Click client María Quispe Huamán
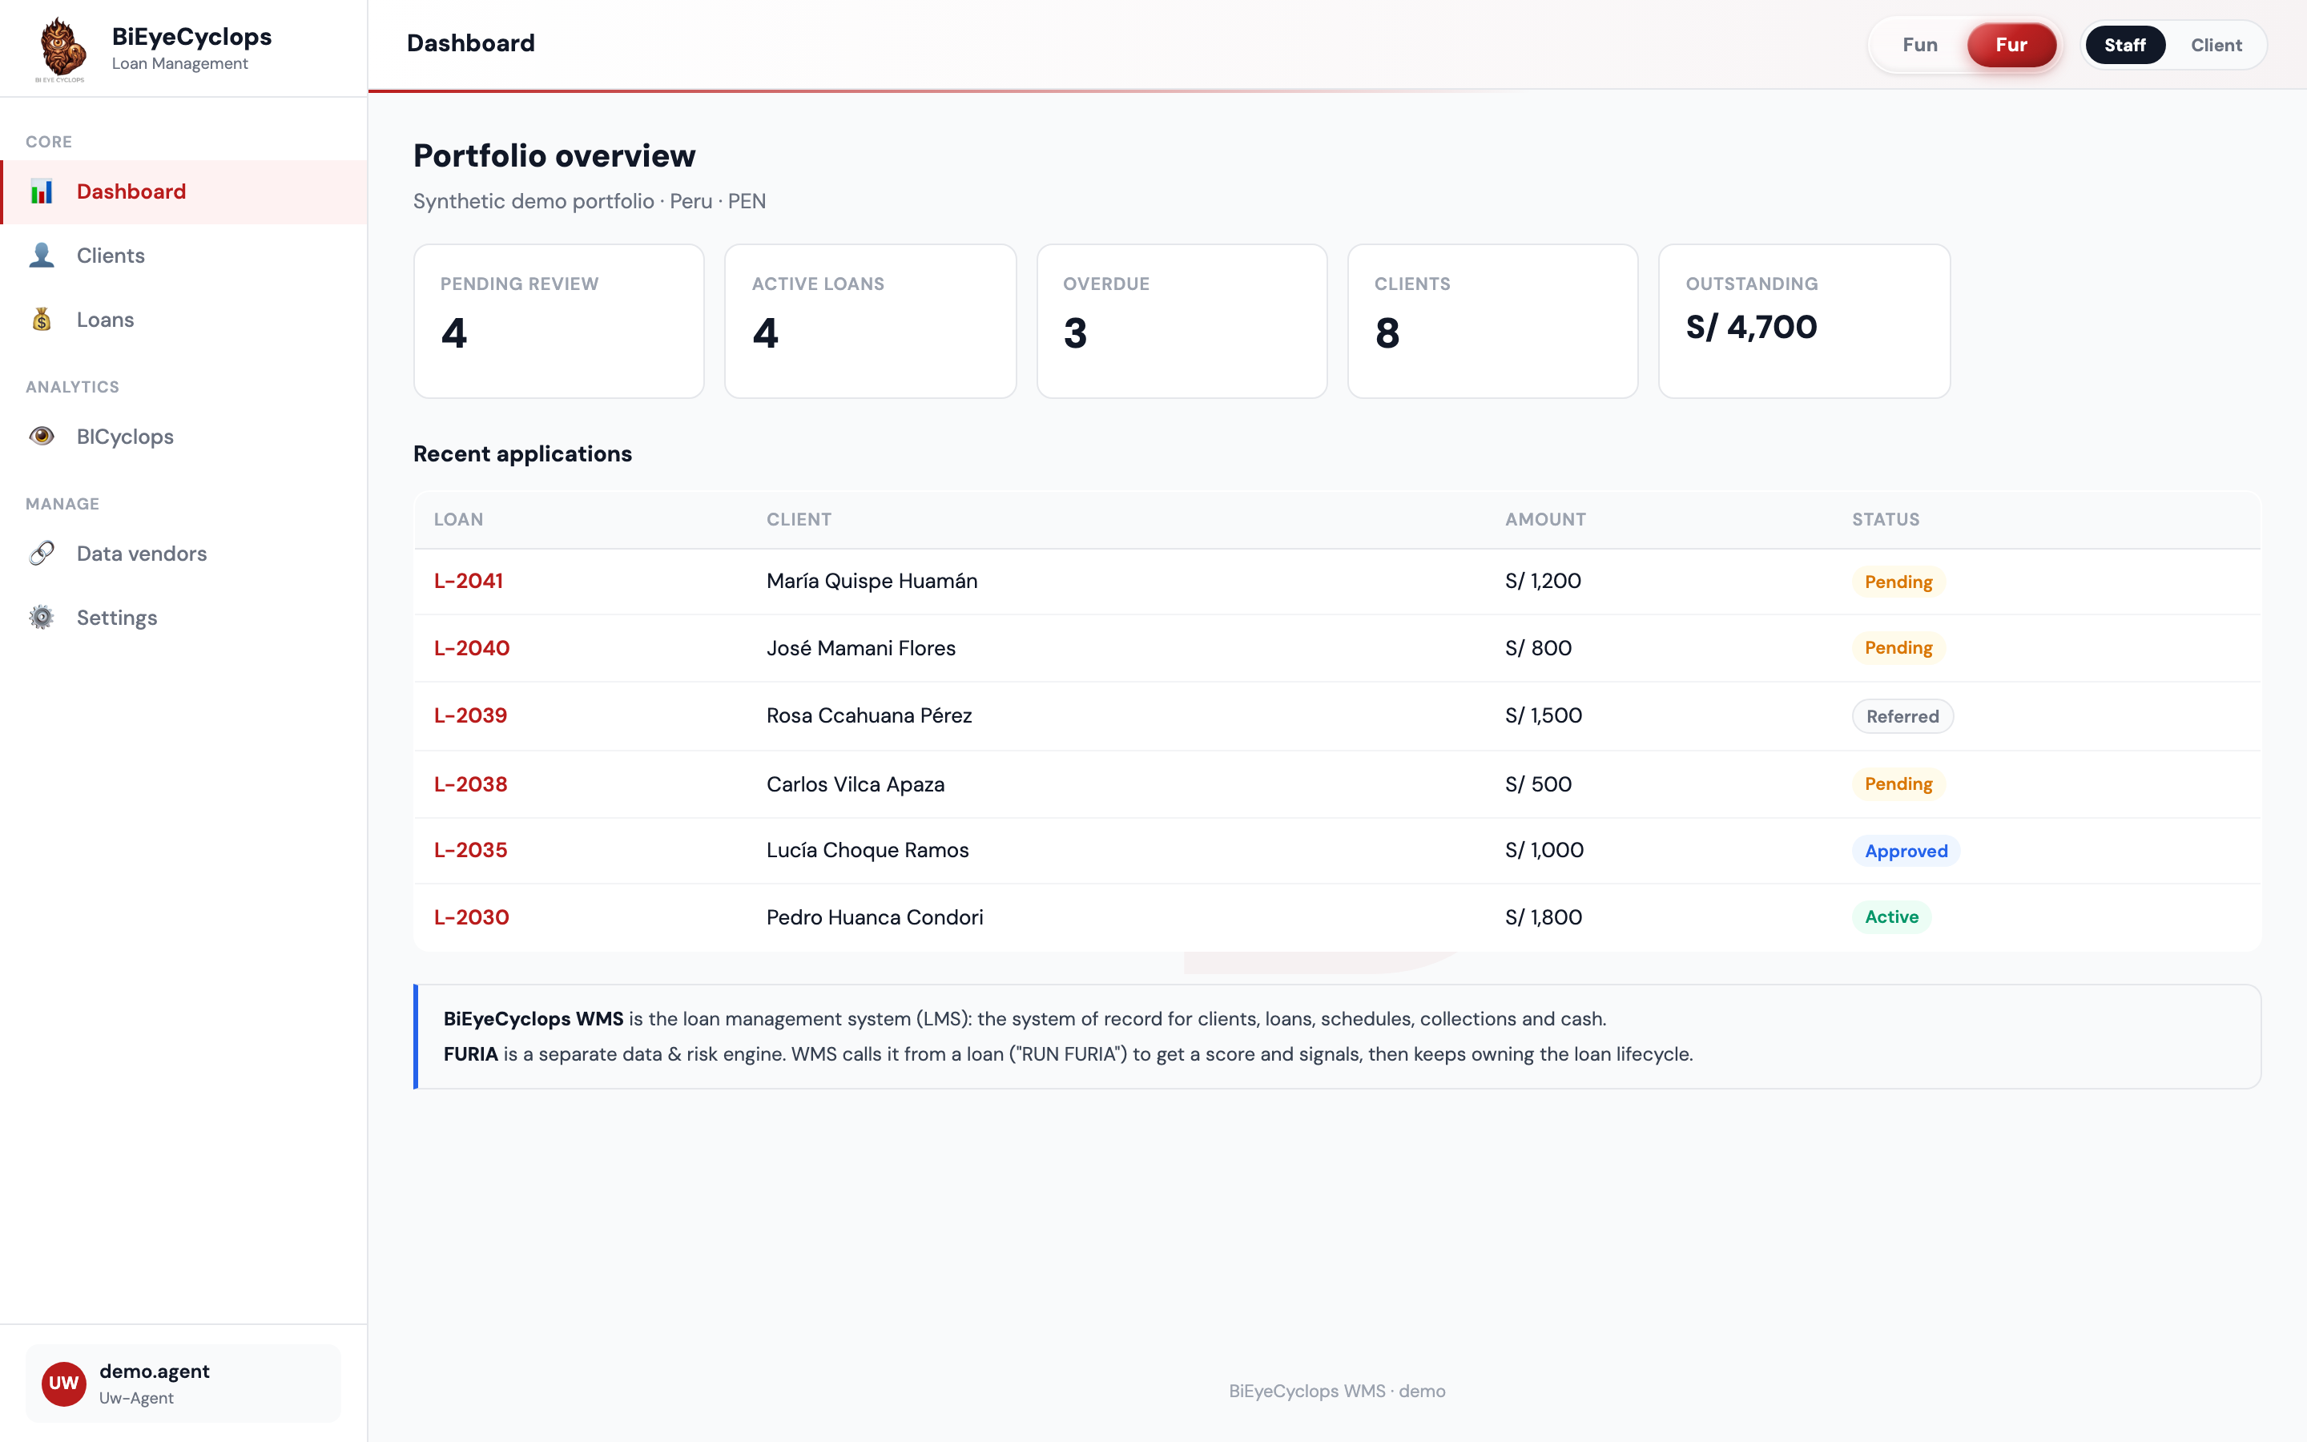2307x1442 pixels. click(x=872, y=581)
